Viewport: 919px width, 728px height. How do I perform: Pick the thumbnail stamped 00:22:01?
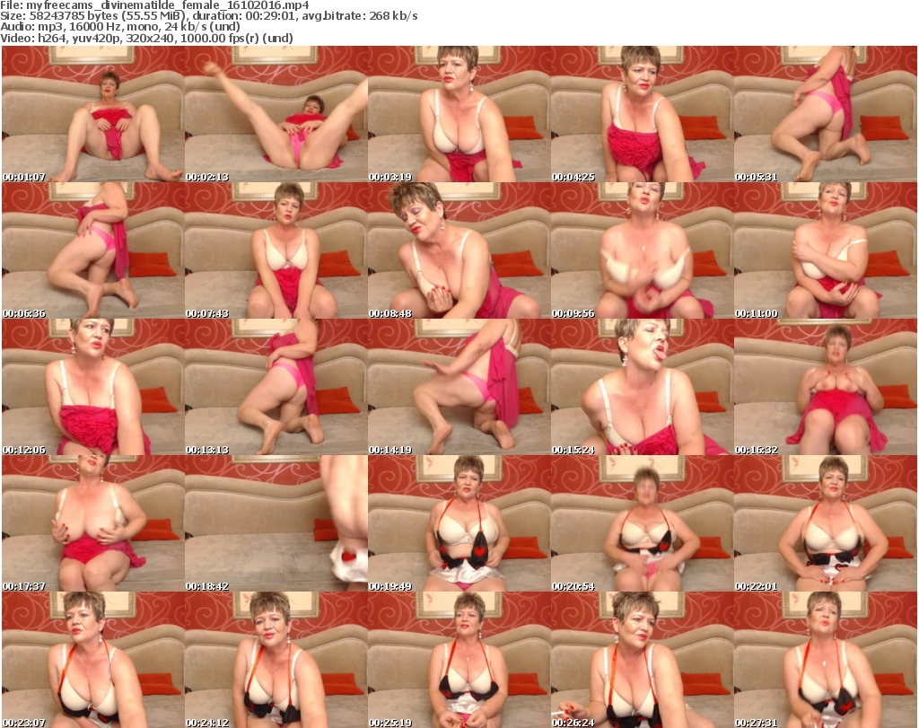826,523
